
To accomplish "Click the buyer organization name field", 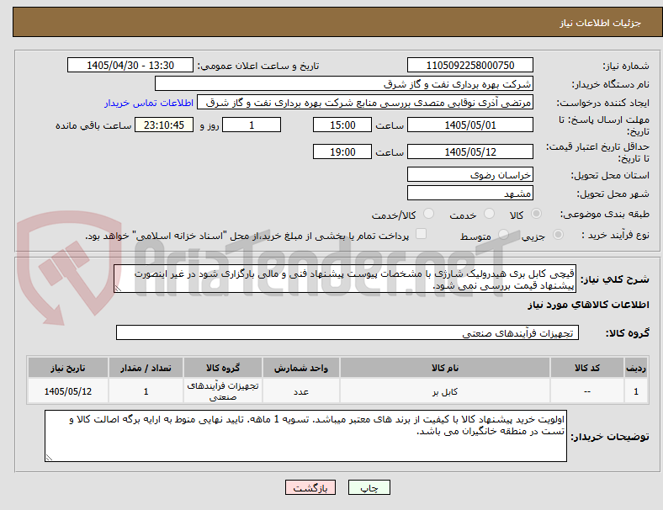I will tap(344, 83).
